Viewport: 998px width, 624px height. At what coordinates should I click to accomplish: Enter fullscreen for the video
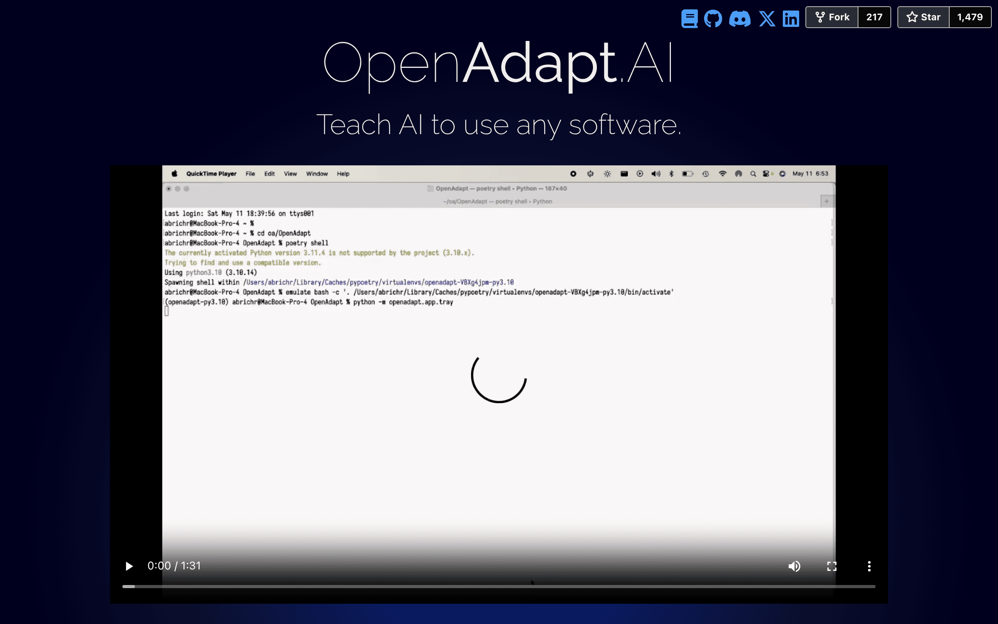(832, 566)
